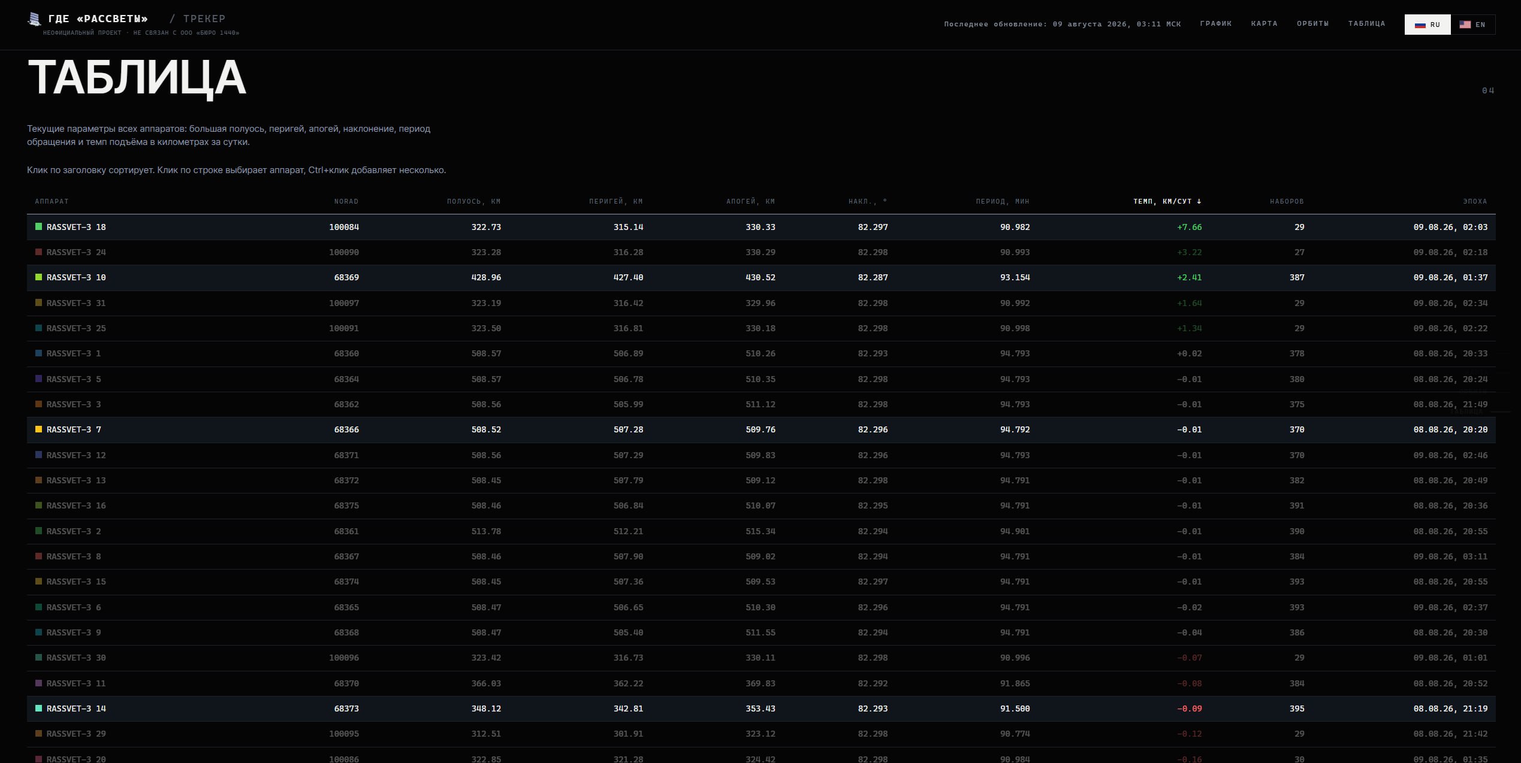
Task: Click the ТАБЛИЦА page heading
Action: point(137,78)
